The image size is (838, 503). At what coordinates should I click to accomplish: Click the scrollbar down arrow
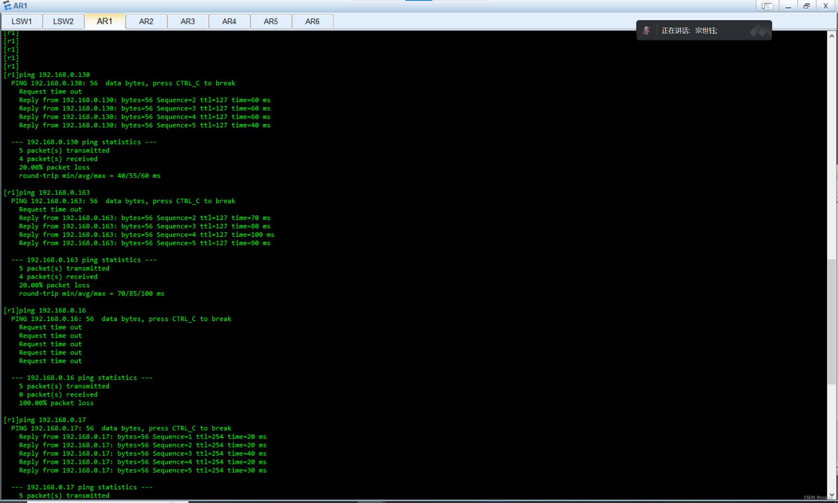pos(832,495)
